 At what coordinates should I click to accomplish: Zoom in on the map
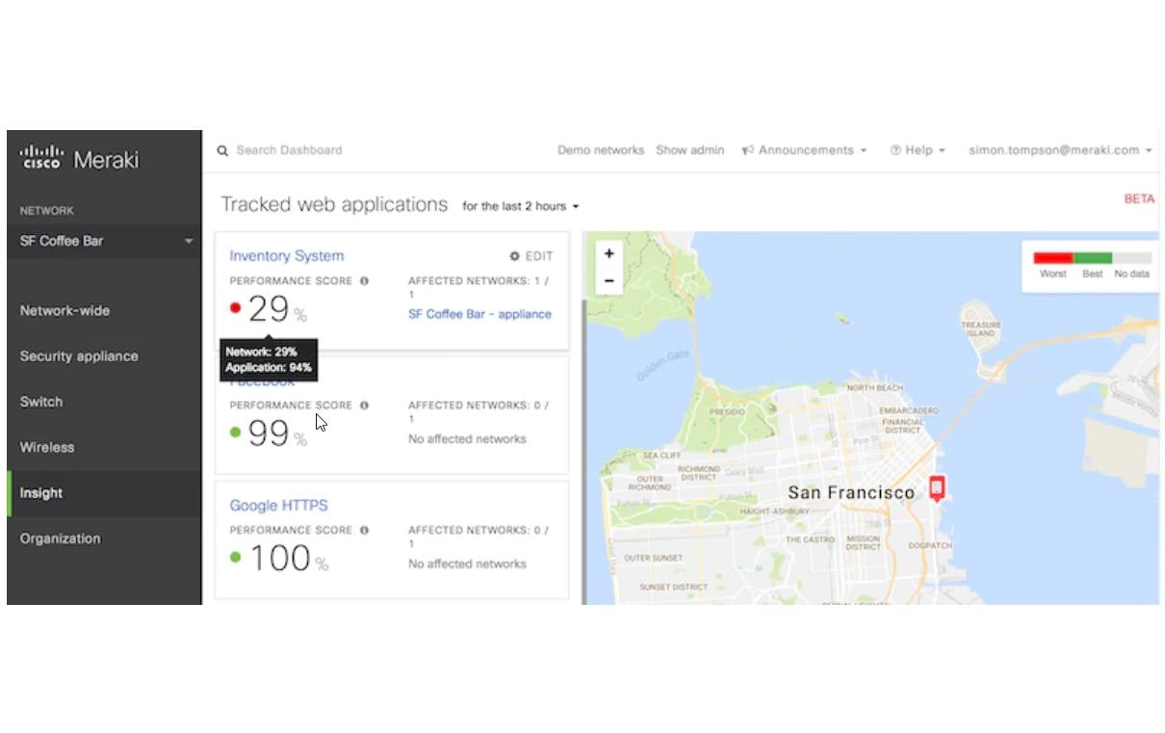[x=608, y=253]
